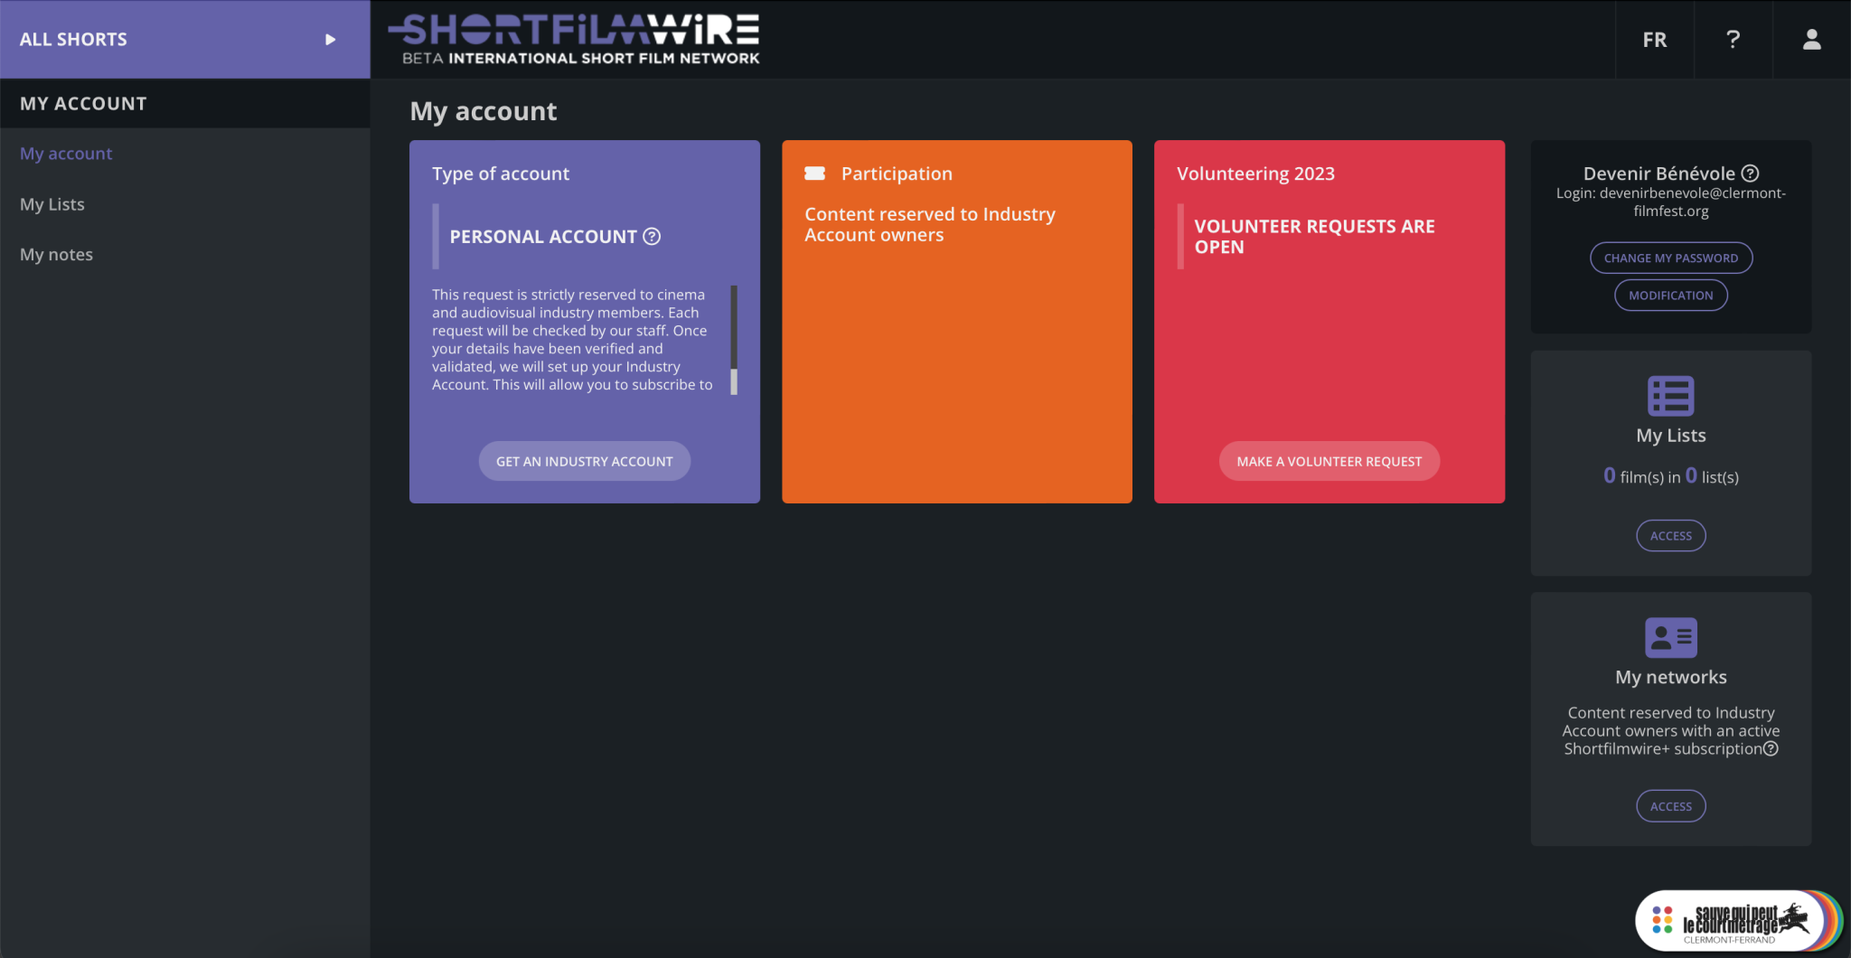Click the Modification button
The height and width of the screenshot is (958, 1851).
click(1671, 295)
